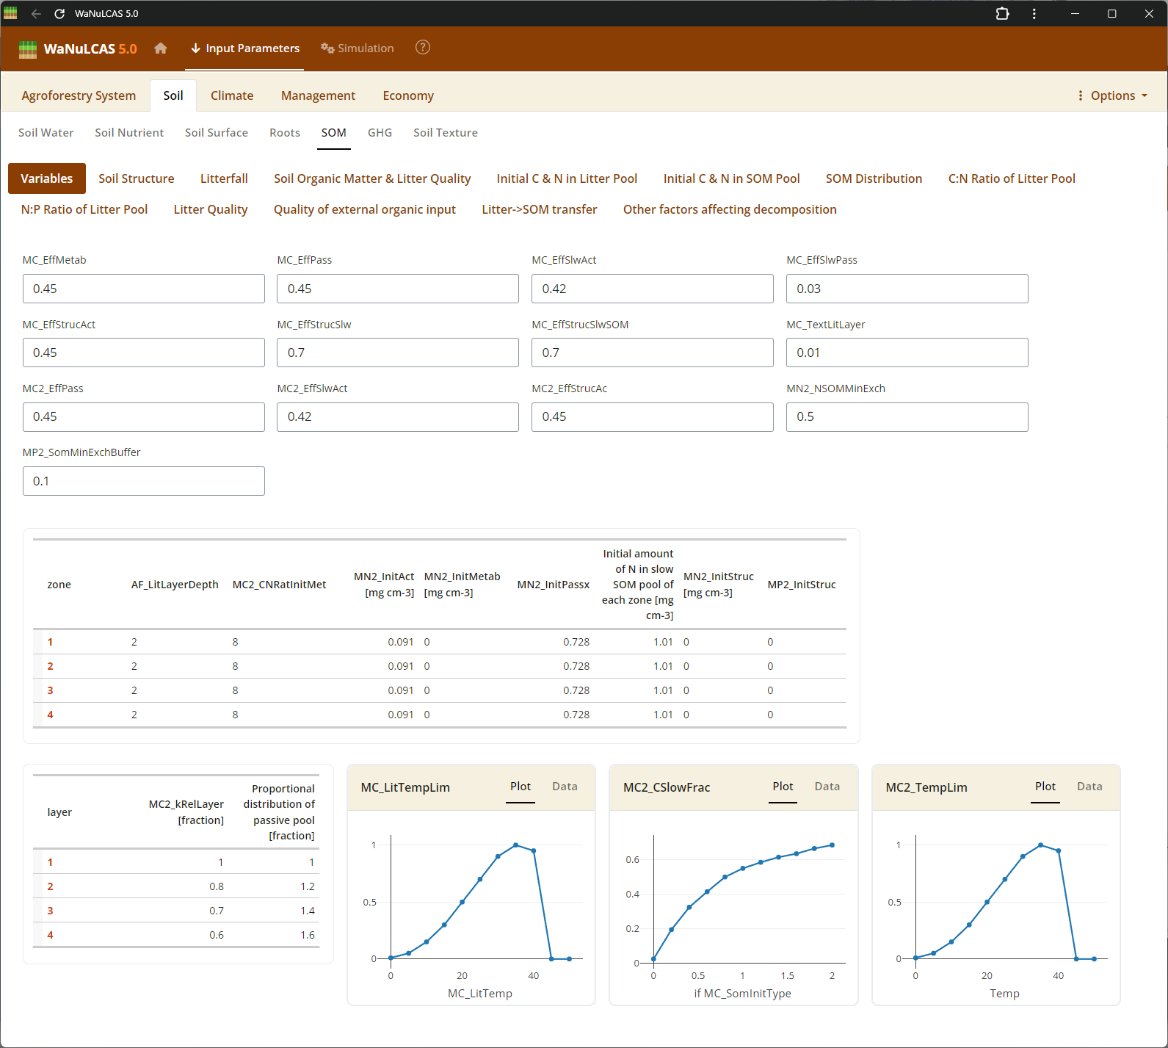Open the extensions puzzle icon
The width and height of the screenshot is (1168, 1048).
1002,14
